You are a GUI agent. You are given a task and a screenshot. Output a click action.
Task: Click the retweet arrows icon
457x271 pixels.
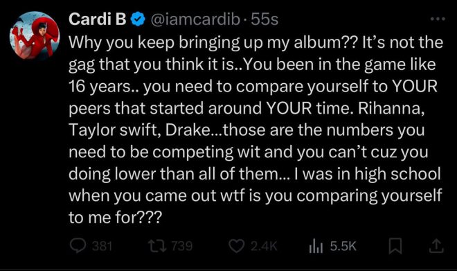[157, 246]
